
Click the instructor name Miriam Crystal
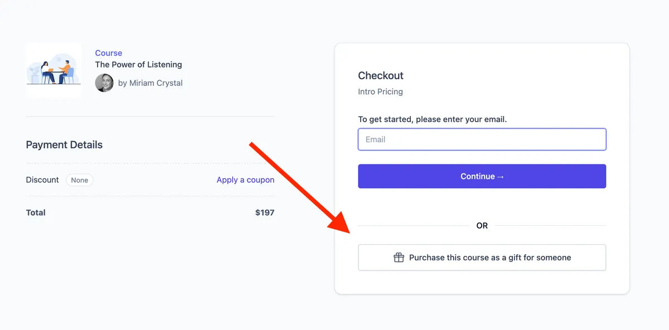[155, 82]
